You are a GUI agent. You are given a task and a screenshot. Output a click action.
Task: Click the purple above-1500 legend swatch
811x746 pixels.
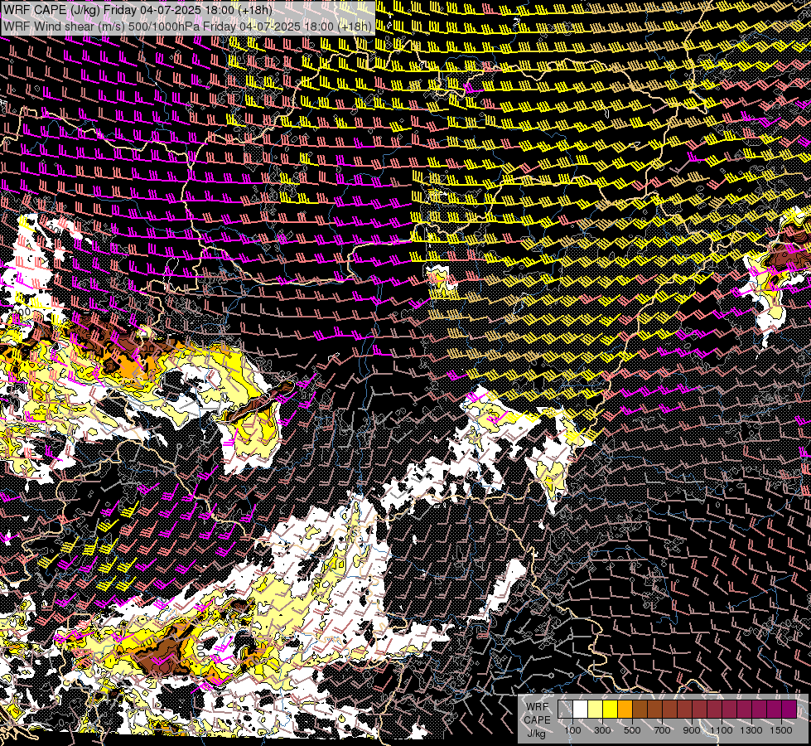[x=789, y=709]
